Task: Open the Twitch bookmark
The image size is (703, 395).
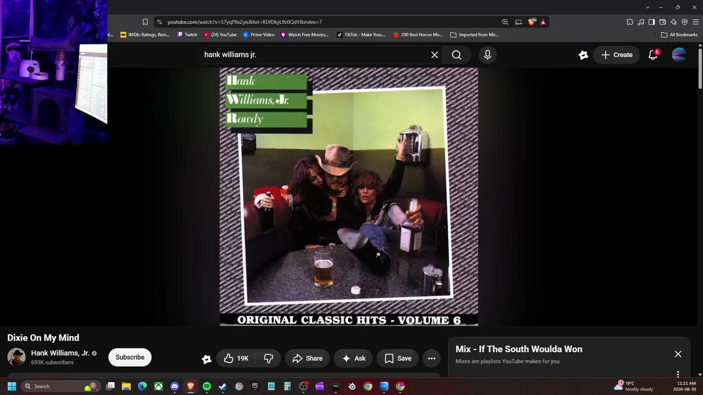Action: tap(187, 35)
